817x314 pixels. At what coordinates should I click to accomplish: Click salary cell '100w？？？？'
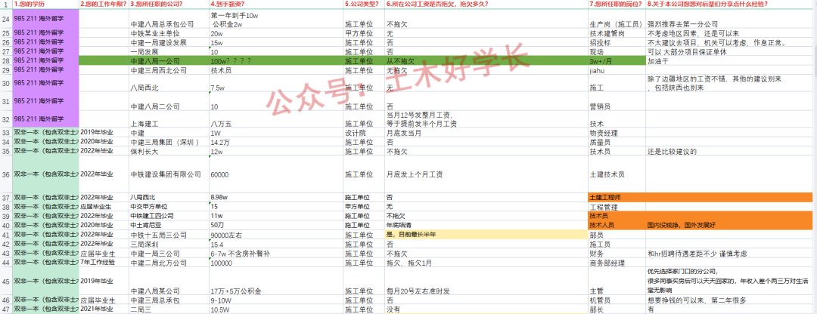[x=275, y=61]
